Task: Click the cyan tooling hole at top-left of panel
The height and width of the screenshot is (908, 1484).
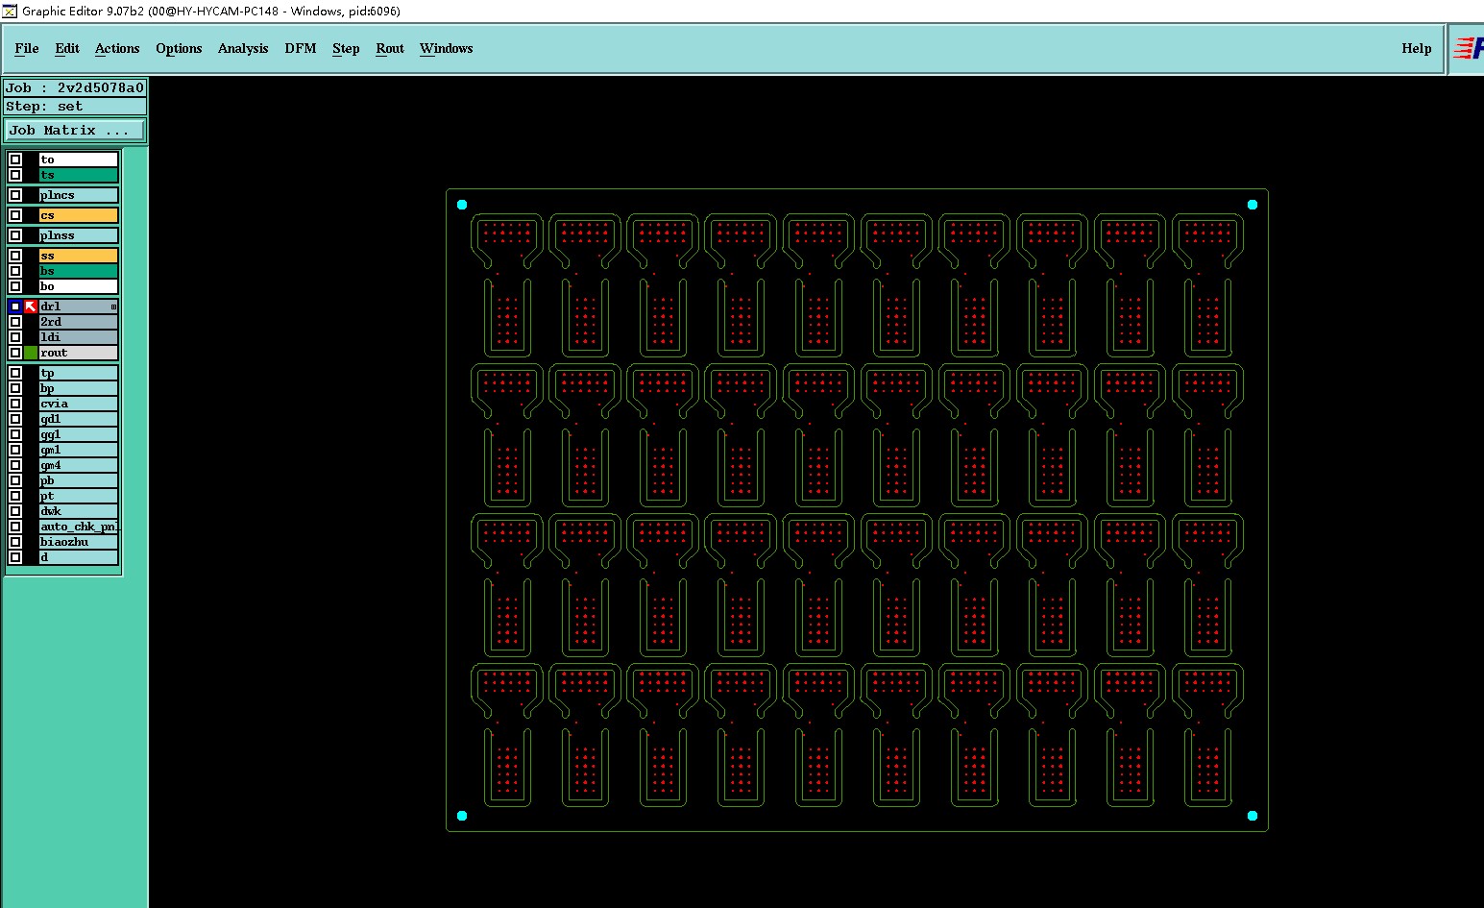Action: click(462, 205)
